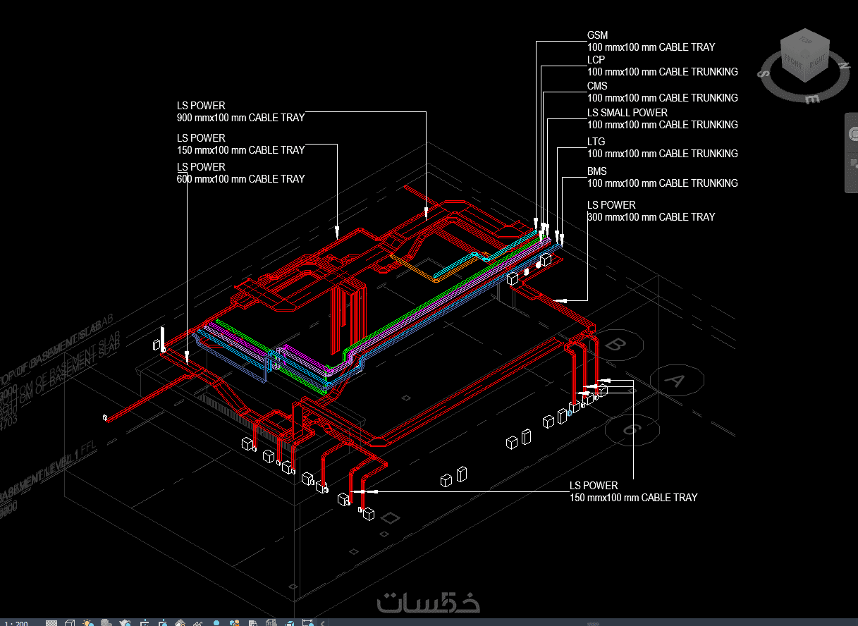The height and width of the screenshot is (626, 858).
Task: Click the Lock 3D View house icon
Action: coord(180,623)
